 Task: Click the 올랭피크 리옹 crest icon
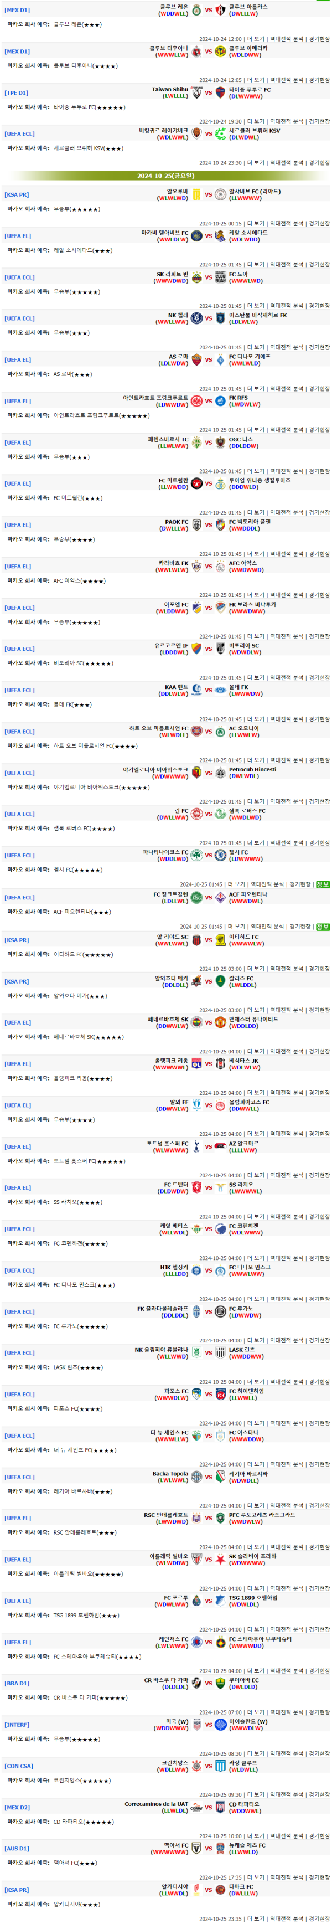coord(197,1063)
